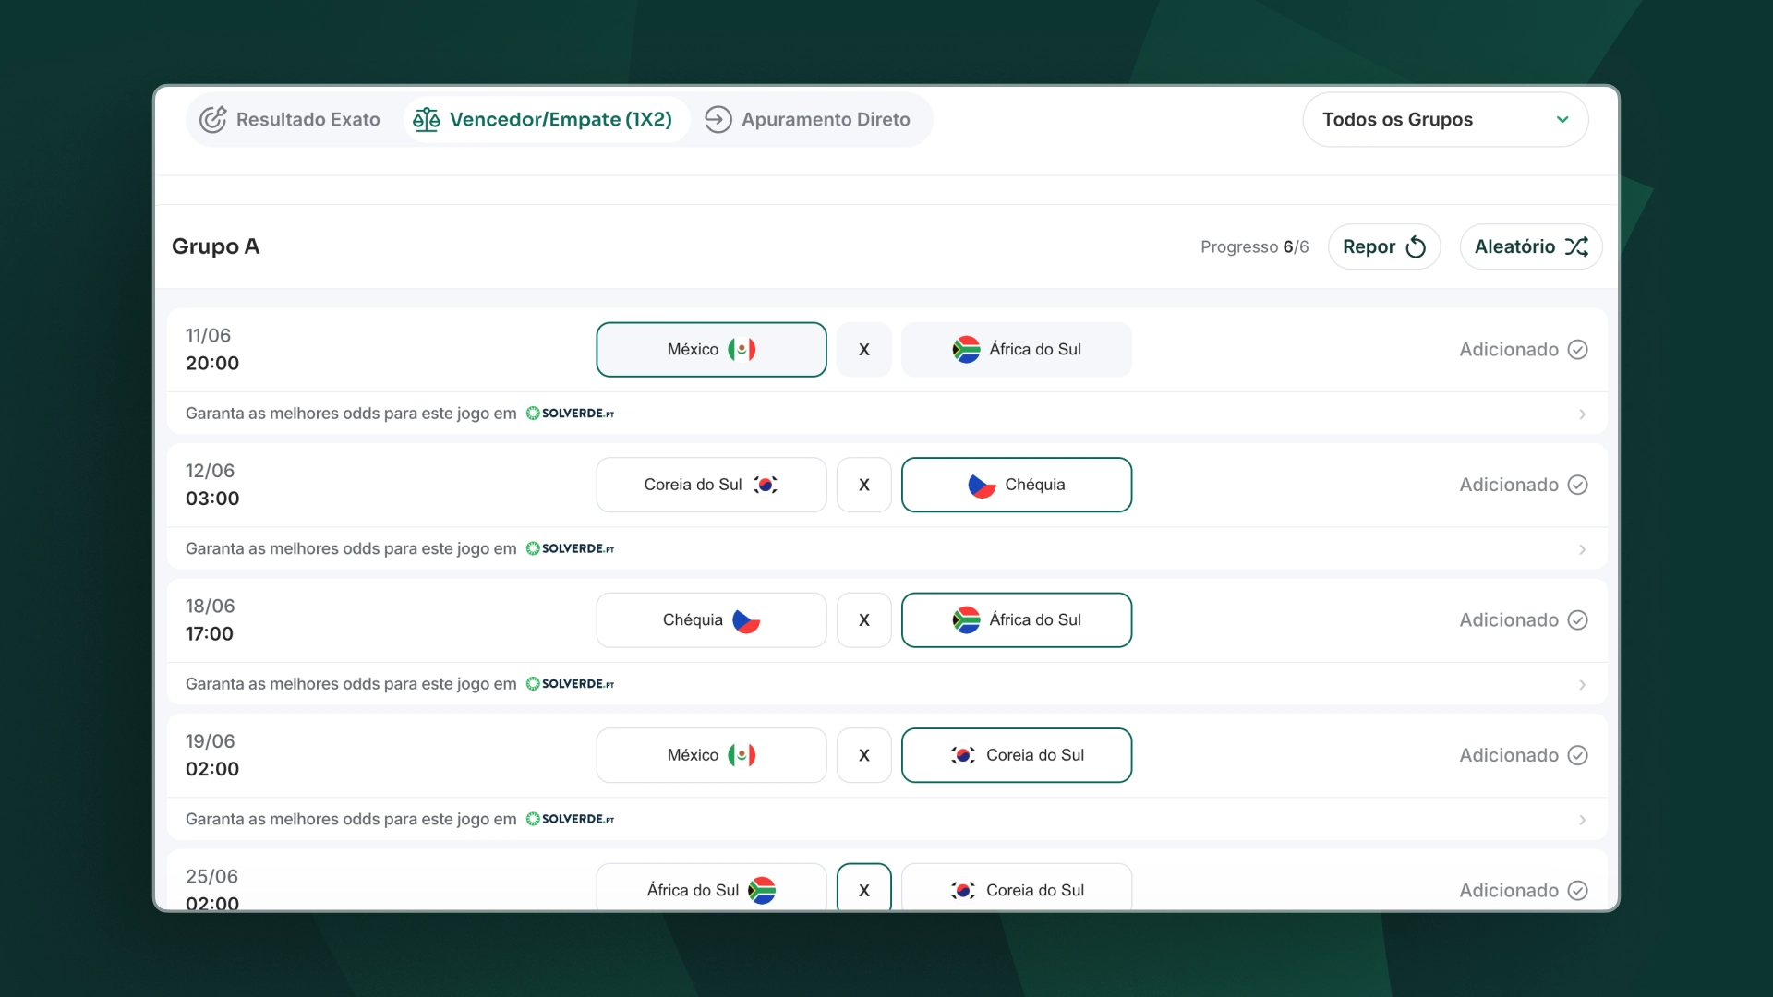The width and height of the screenshot is (1773, 997).
Task: Click the checkmark icon beside Adicionado for 11/06
Action: coord(1578,350)
